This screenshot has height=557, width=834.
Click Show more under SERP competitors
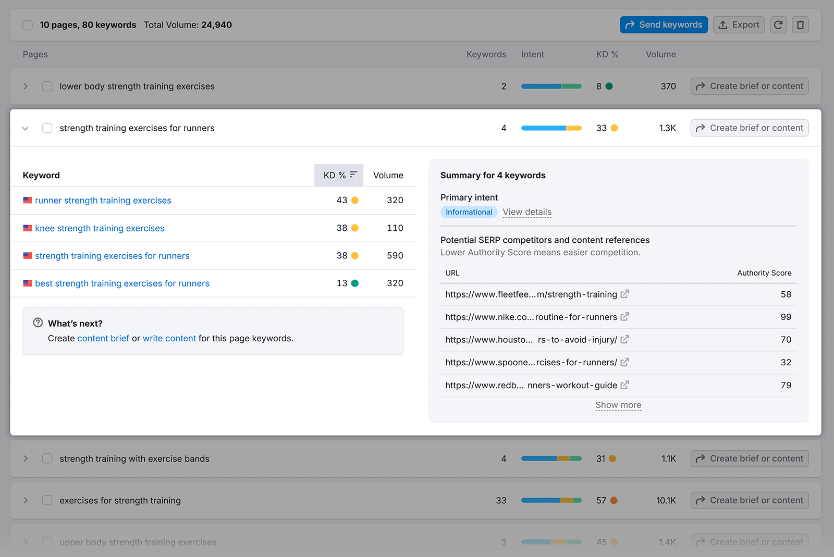point(618,405)
